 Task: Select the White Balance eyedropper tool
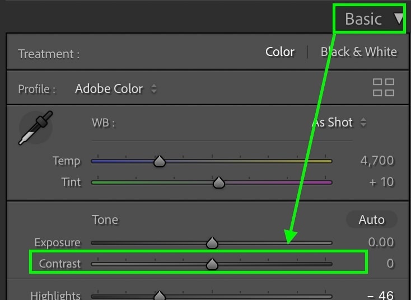35,128
